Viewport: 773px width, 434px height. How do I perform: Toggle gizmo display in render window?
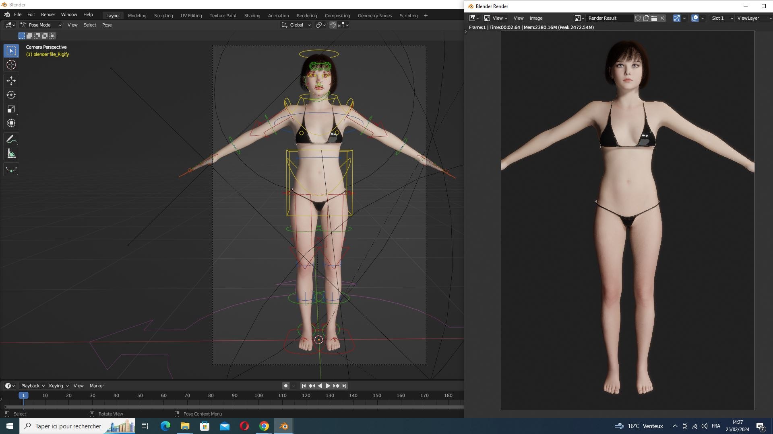coord(676,18)
